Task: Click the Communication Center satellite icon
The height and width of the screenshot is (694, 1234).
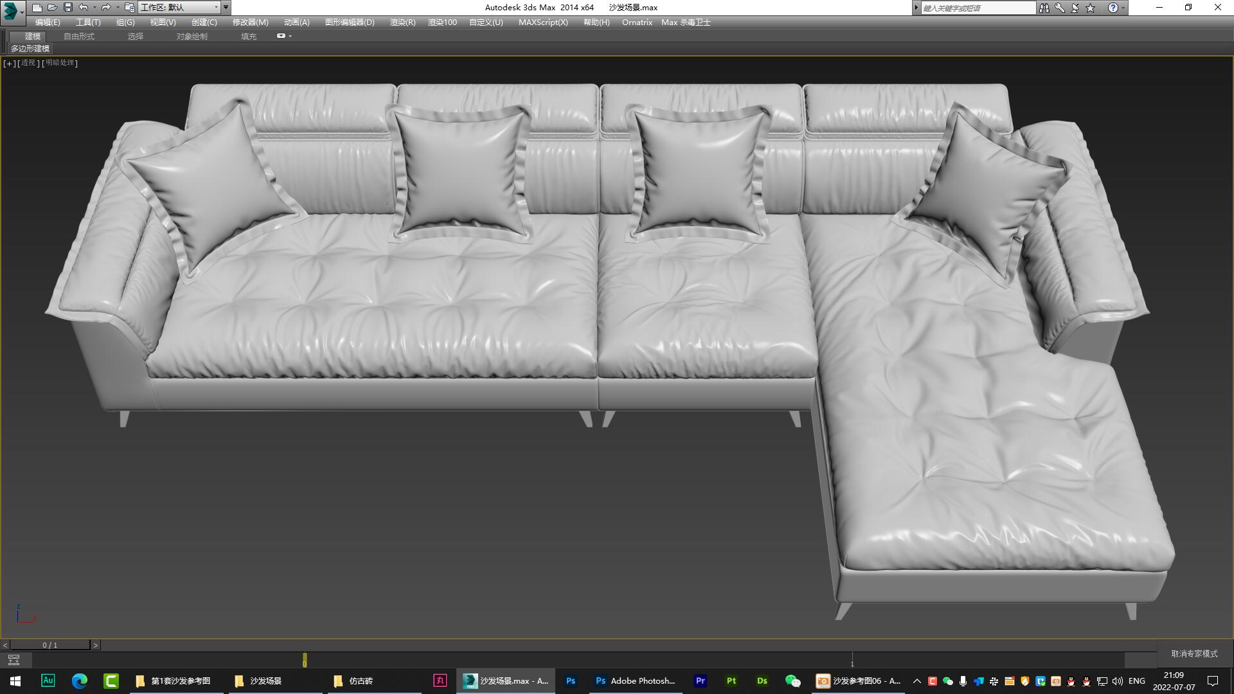Action: click(x=1075, y=8)
